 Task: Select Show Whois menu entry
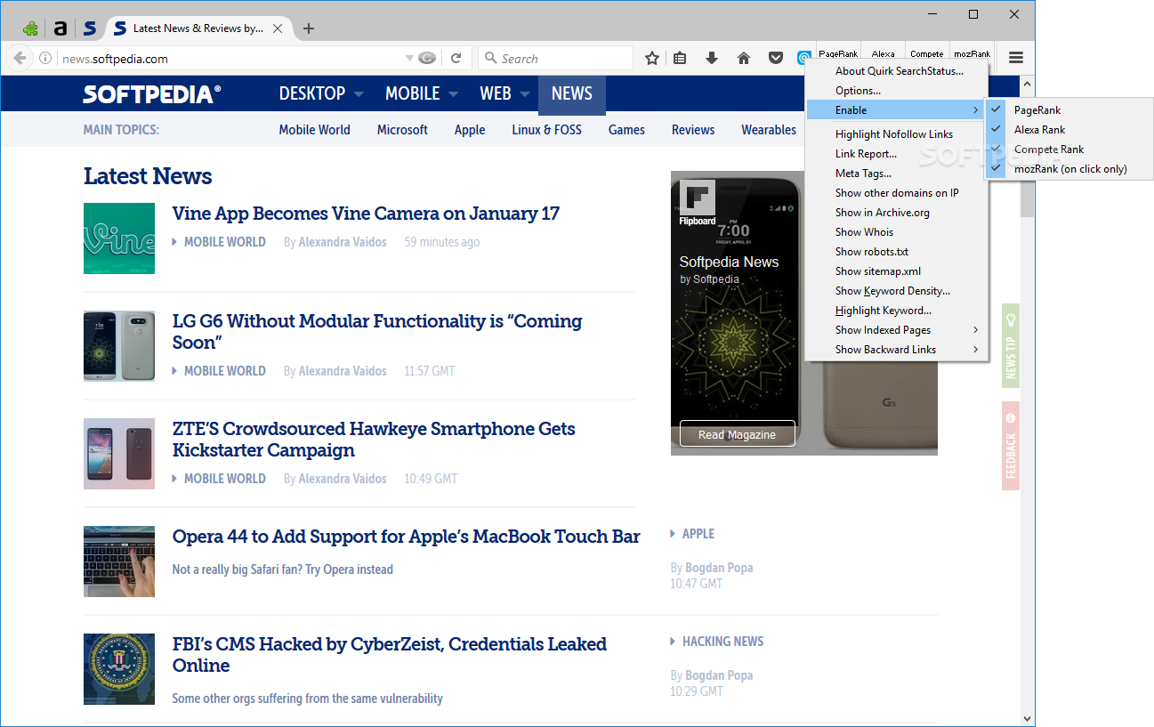(897, 232)
